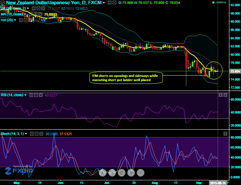Remove the RSI indicator
The width and height of the screenshot is (241, 185).
pos(41,95)
